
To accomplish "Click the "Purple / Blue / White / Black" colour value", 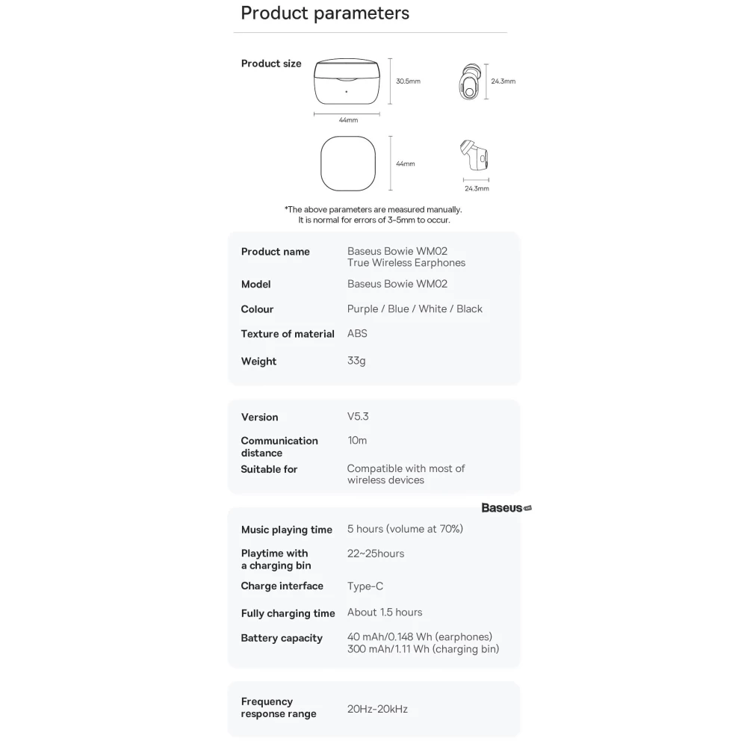I will click(415, 309).
